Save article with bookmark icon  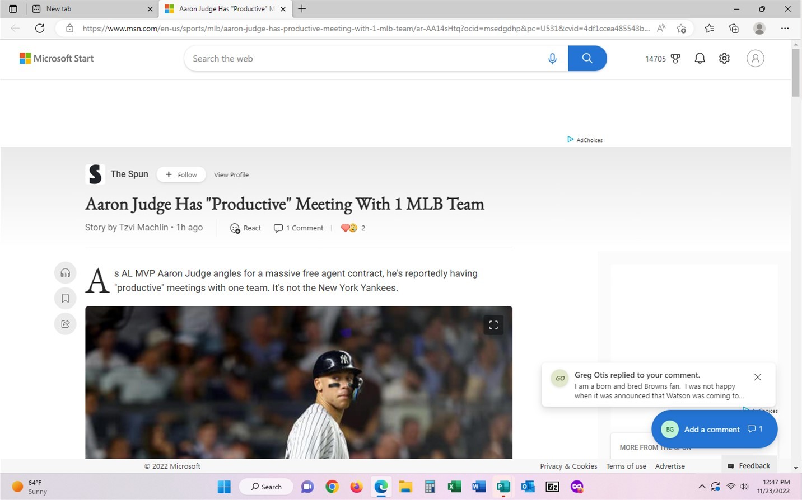point(65,298)
